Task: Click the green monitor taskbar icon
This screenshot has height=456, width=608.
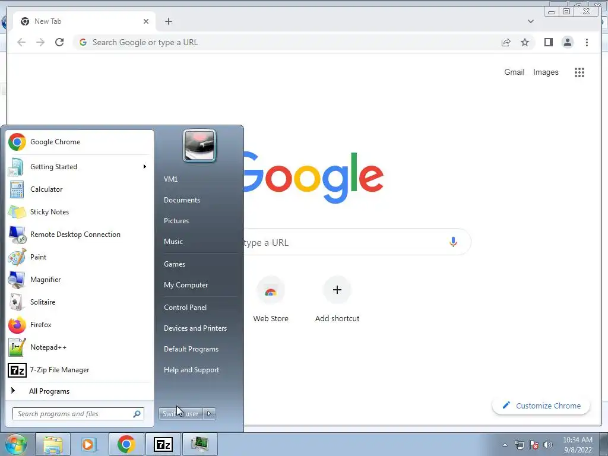Action: click(x=199, y=444)
